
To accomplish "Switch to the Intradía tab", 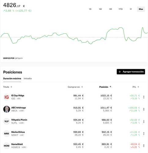I will tap(28, 78).
